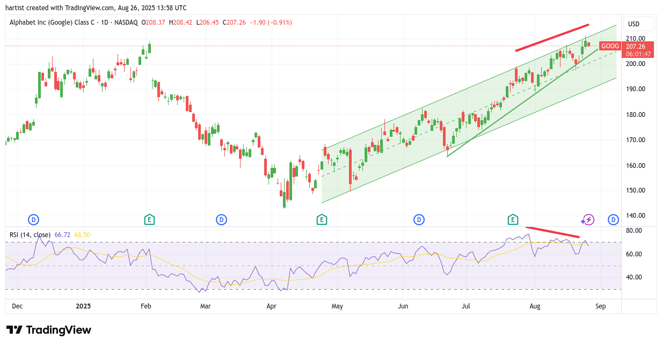Click the Sep label on the time axis
662x346 pixels.
pyautogui.click(x=600, y=306)
